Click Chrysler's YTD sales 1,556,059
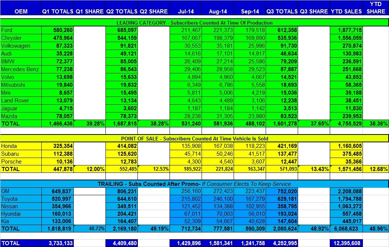389x247 pixels. tap(346, 38)
